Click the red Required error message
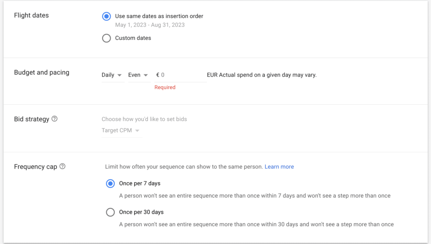This screenshot has width=431, height=244. click(x=165, y=88)
